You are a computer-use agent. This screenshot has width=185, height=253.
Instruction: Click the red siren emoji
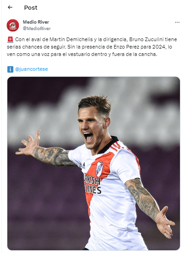pos(10,39)
